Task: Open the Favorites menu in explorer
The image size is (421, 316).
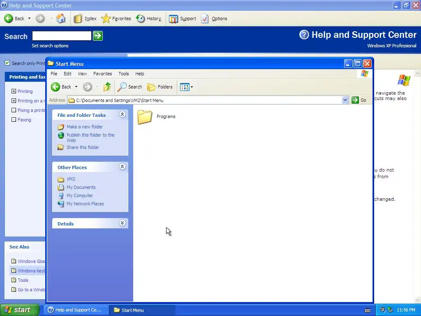Action: (102, 74)
